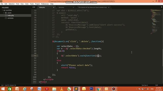
Task: Close the send.php tab
Action: (x=73, y=7)
